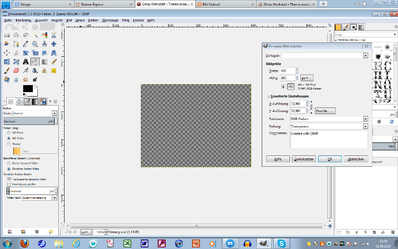Click the Zurücksetzen button
This screenshot has width=398, height=249.
[303, 159]
